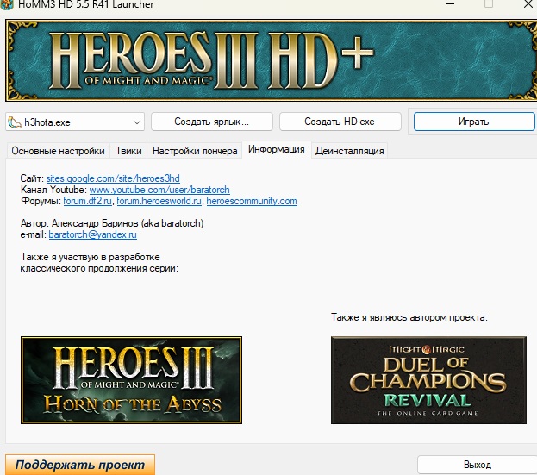The height and width of the screenshot is (475, 537).
Task: Click the Horn of the Abyss banner
Action: click(131, 380)
